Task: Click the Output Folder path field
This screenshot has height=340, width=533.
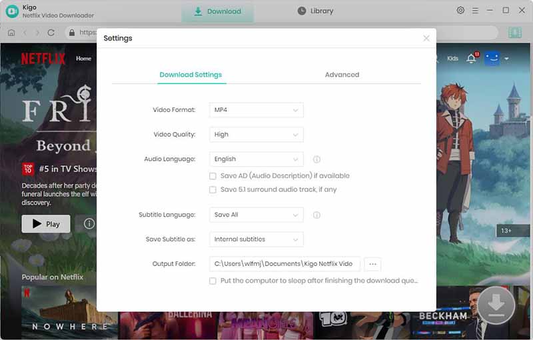Action: tap(284, 264)
